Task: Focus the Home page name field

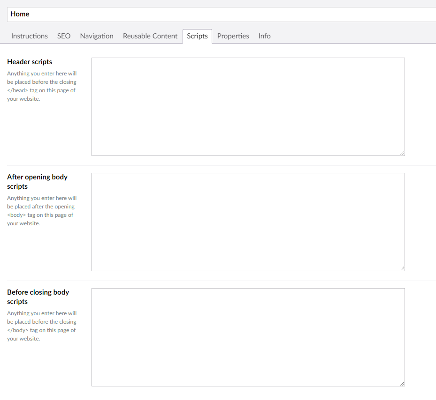Action: click(x=222, y=15)
